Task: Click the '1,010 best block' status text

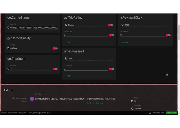Action: [x=159, y=113]
